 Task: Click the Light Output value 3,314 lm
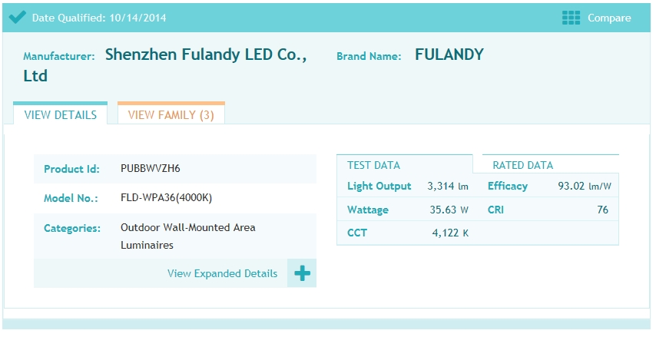pos(448,186)
